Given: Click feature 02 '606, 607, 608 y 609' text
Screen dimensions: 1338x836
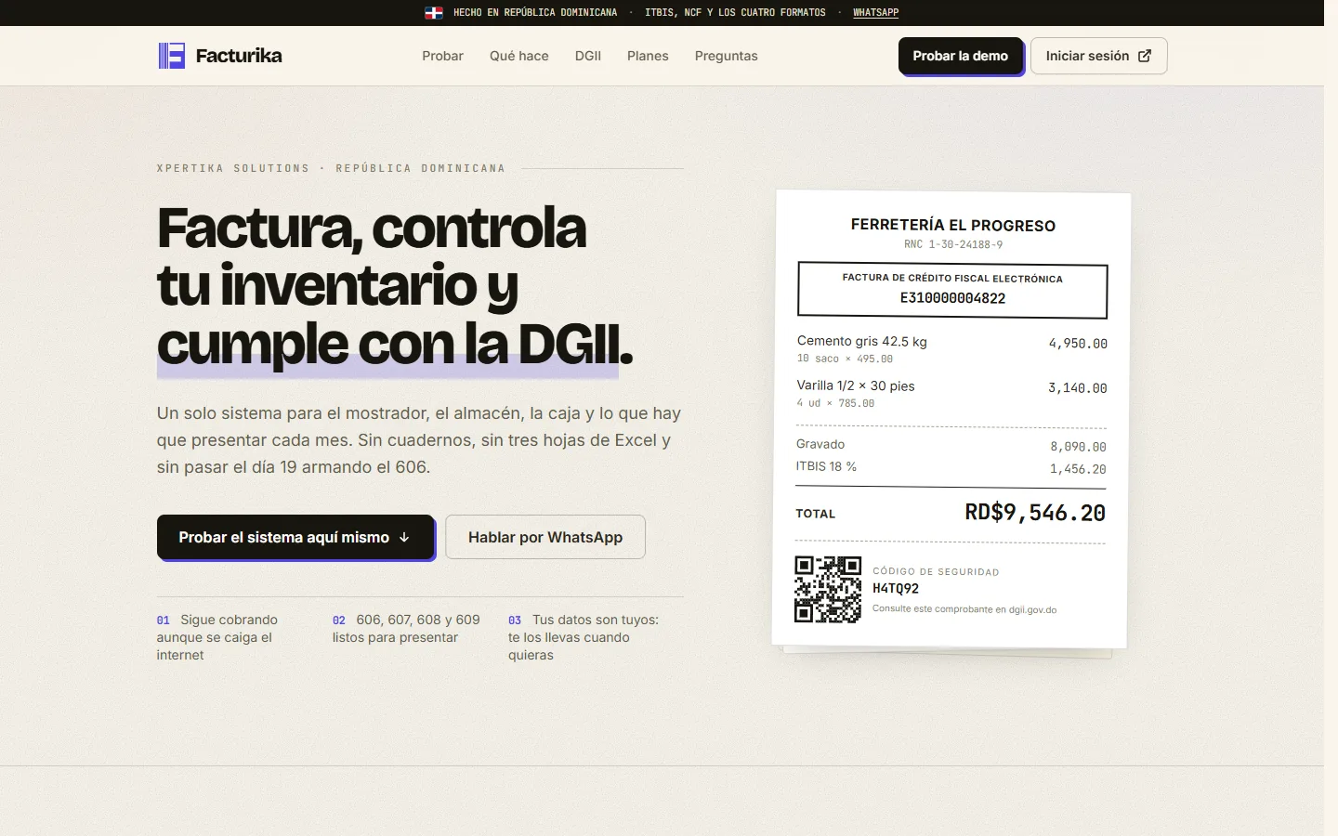Looking at the screenshot, I should [x=406, y=629].
